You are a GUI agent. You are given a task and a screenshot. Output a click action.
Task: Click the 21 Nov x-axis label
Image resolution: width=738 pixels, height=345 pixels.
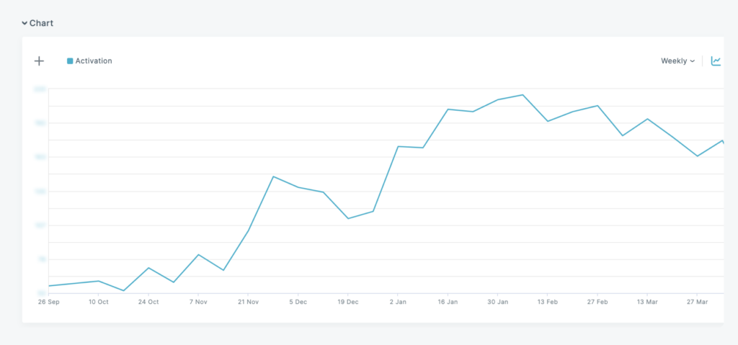248,302
